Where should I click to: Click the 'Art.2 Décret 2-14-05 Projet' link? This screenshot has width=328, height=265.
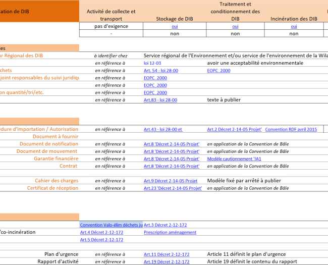tap(234, 129)
